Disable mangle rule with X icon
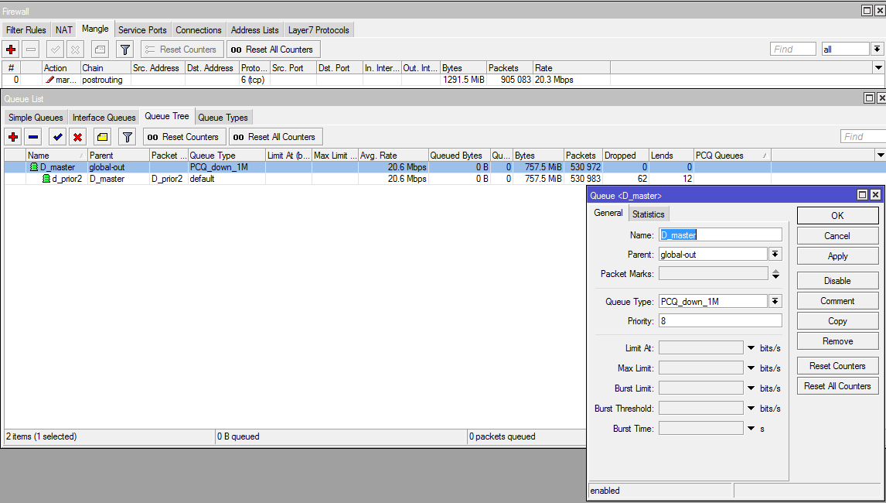 75,50
